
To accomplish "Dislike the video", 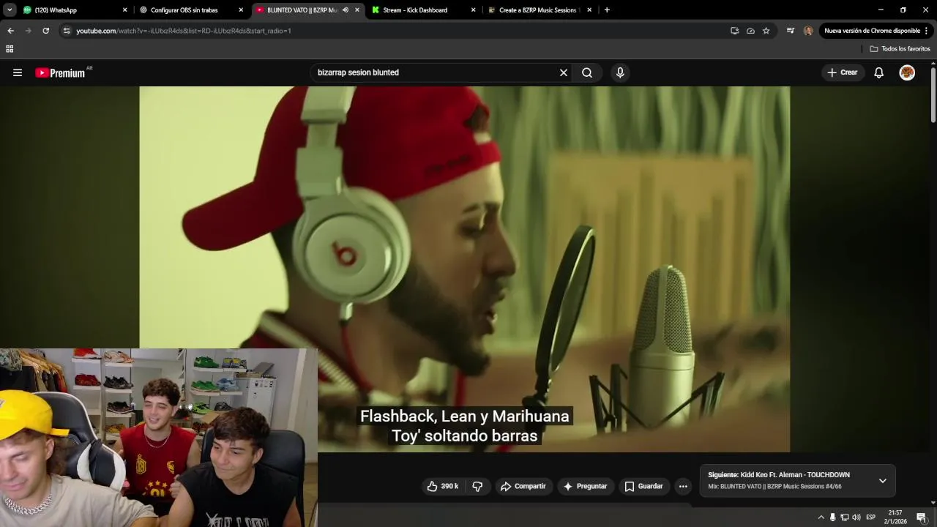I will click(x=477, y=486).
